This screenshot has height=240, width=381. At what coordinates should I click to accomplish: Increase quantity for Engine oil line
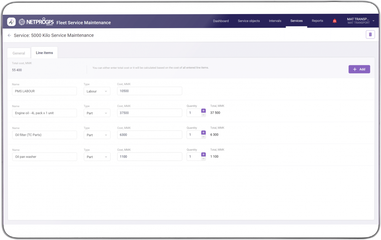click(203, 111)
